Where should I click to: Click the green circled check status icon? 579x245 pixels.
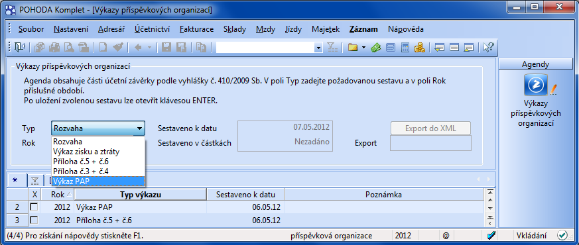click(x=562, y=235)
